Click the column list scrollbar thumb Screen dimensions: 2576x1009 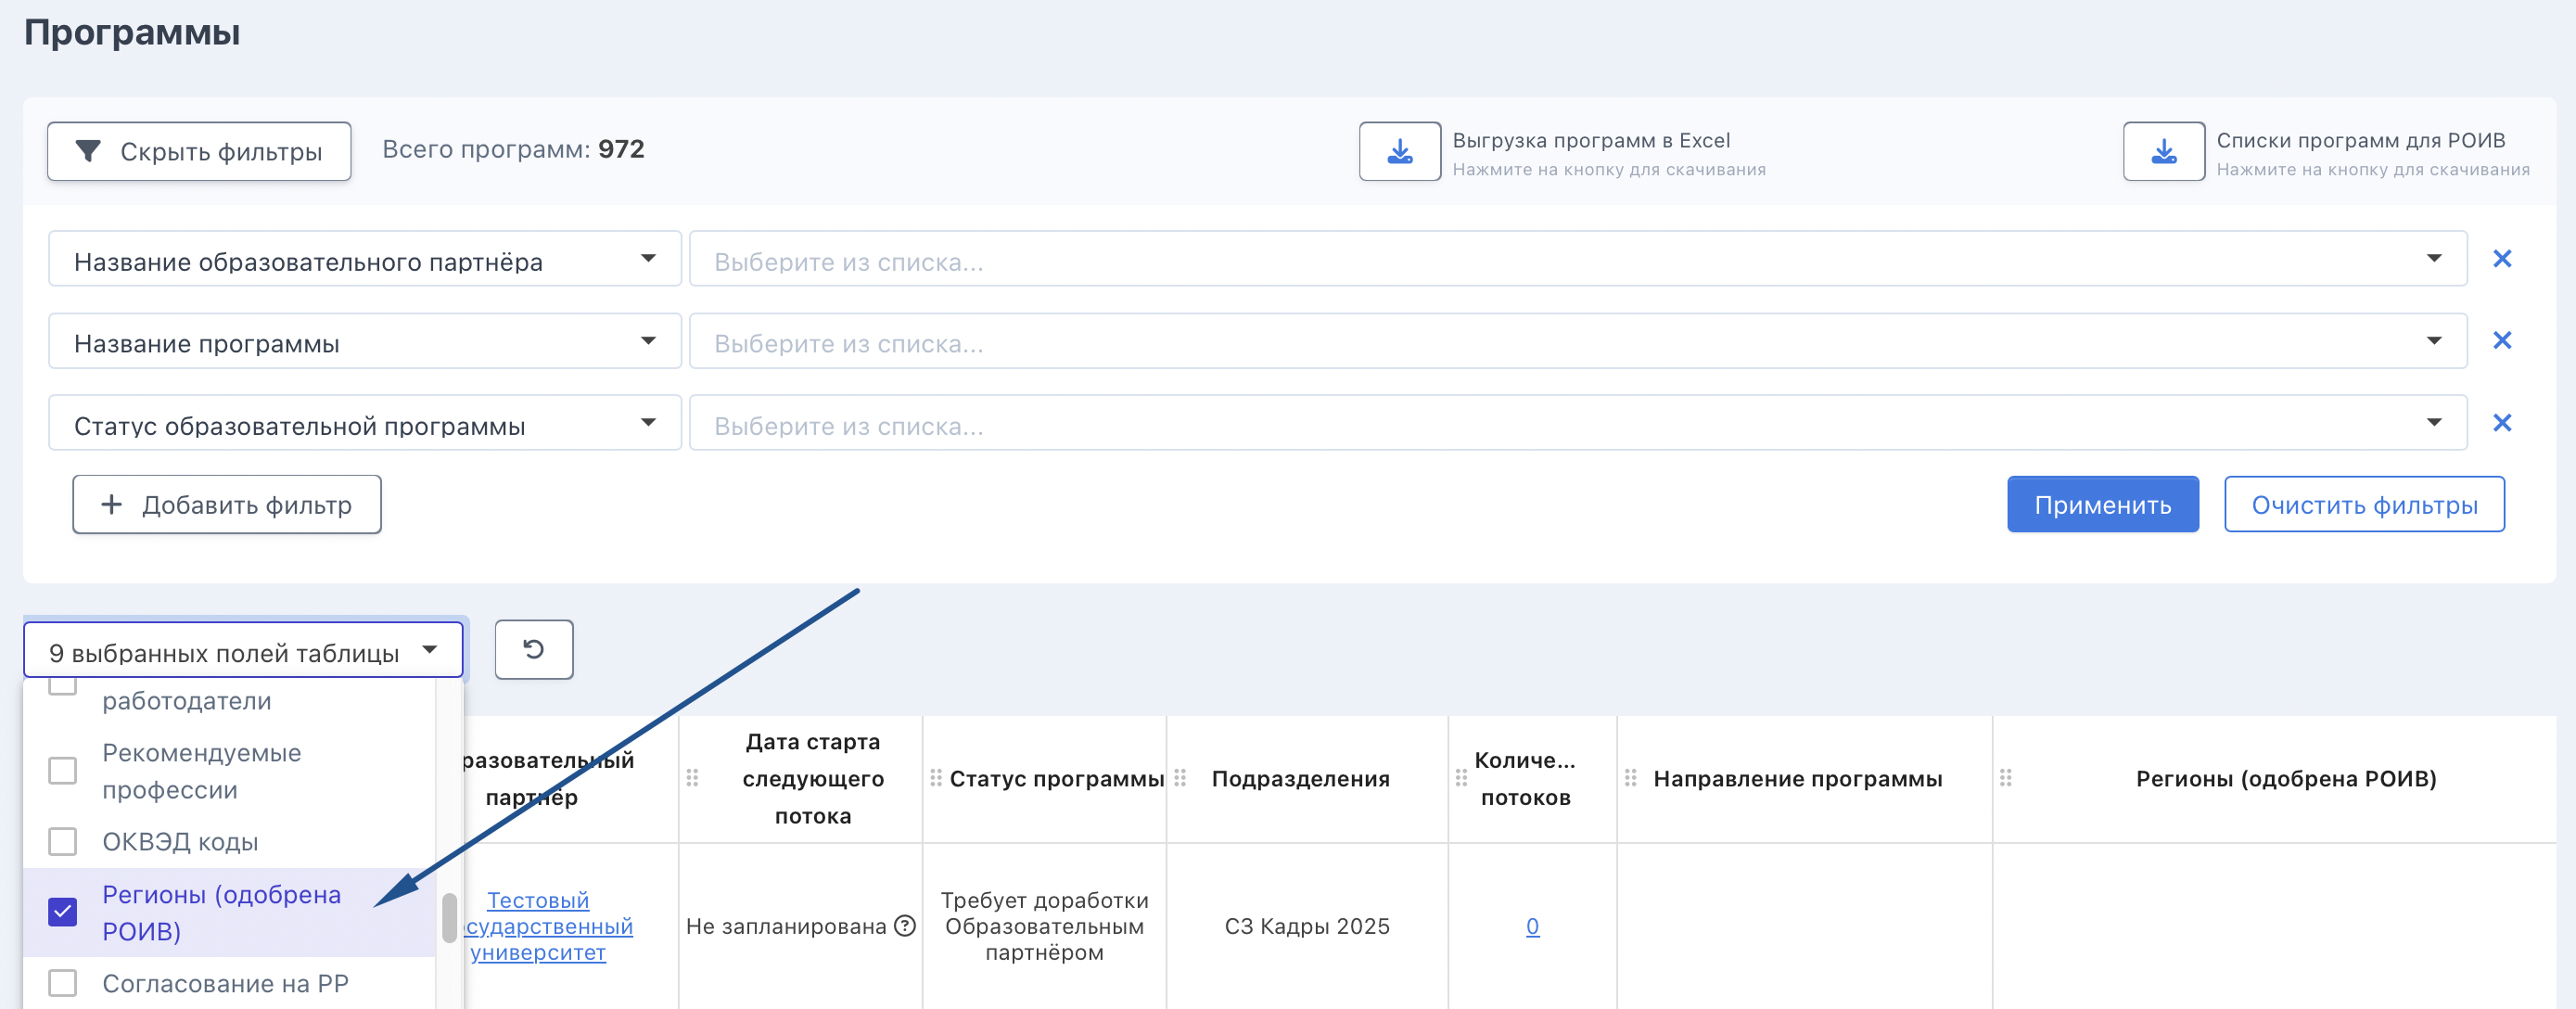pyautogui.click(x=450, y=918)
